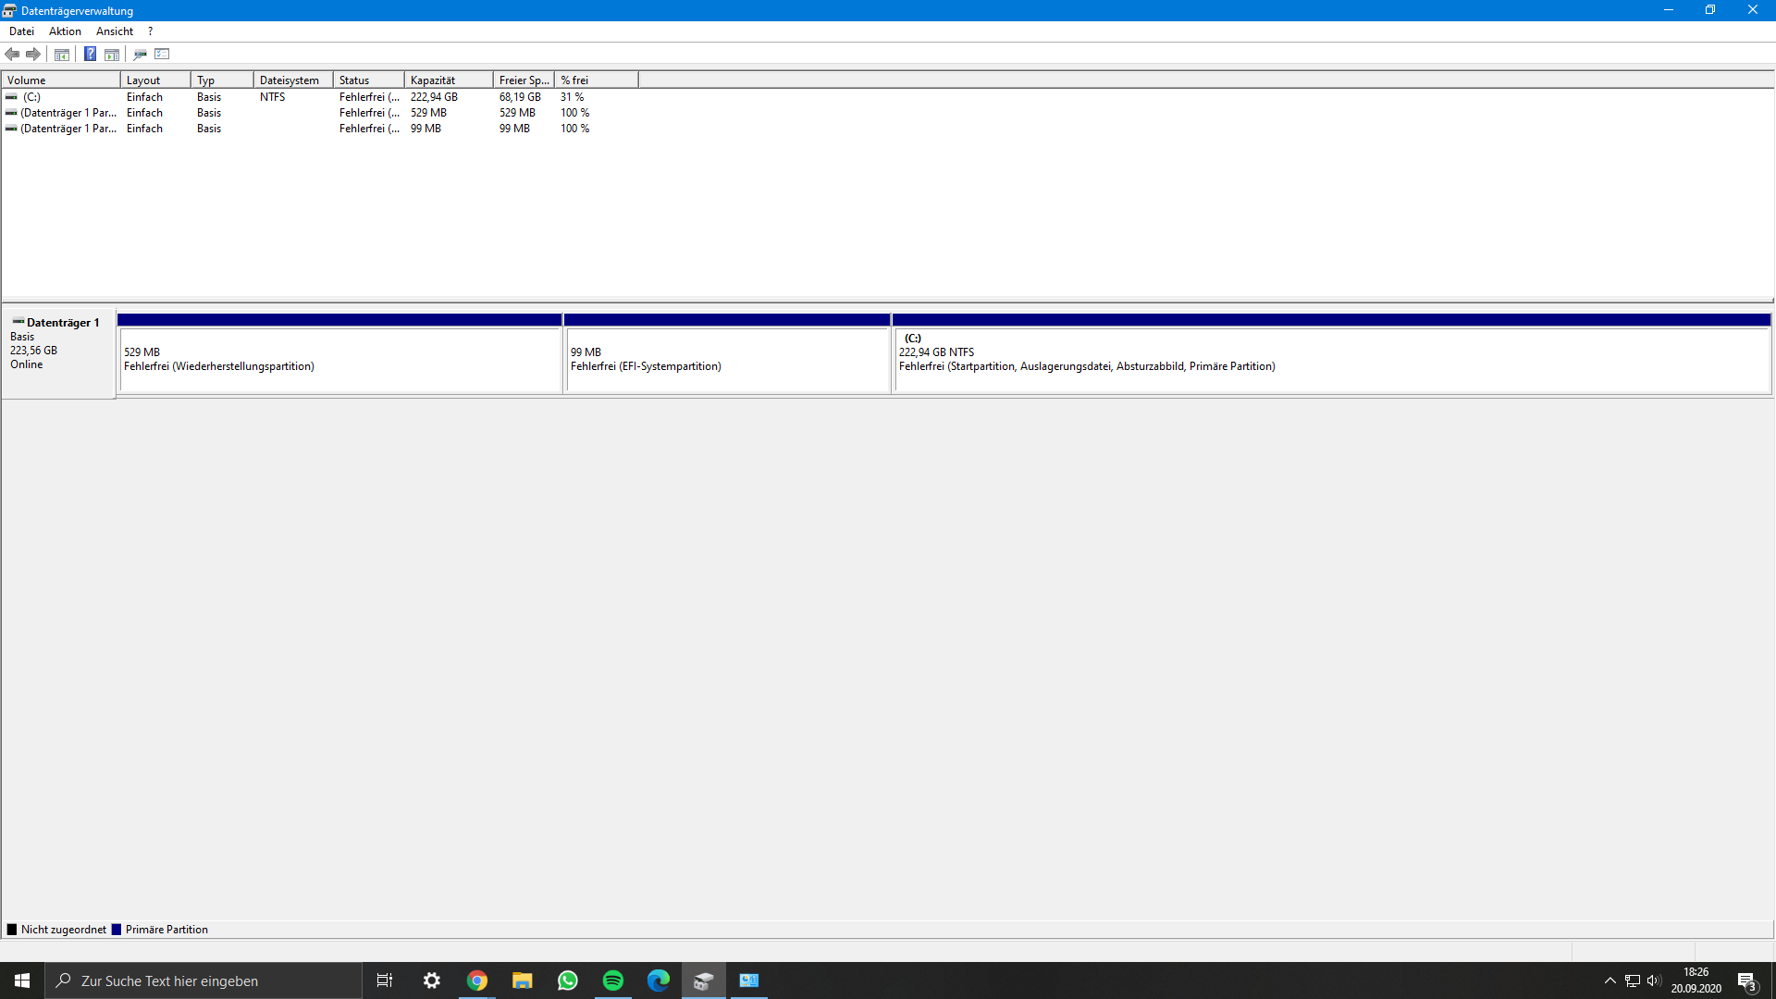
Task: Select the Datenträgerverwaltung icon in the taskbar
Action: click(704, 980)
